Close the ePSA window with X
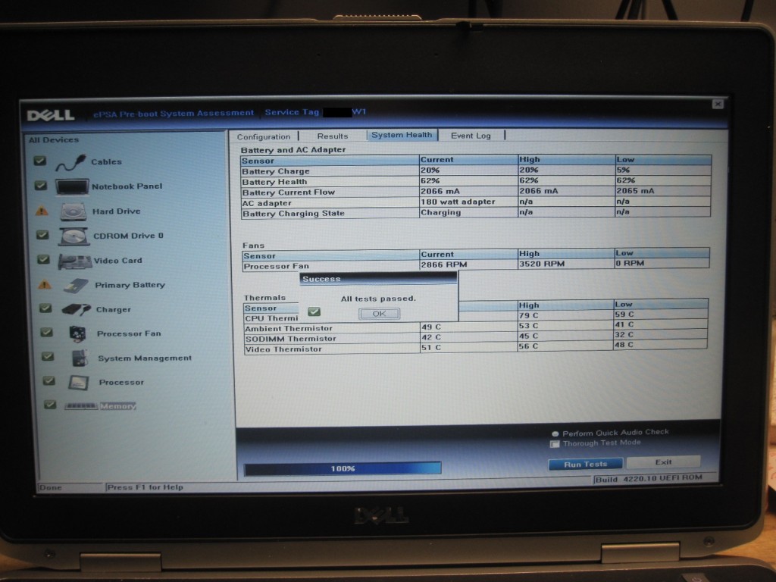This screenshot has width=776, height=582. (718, 104)
